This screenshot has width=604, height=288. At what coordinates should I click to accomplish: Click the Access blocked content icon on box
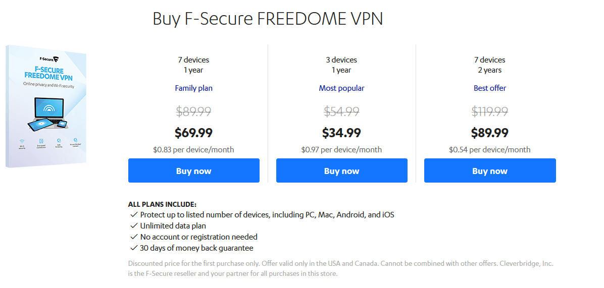coord(76,140)
